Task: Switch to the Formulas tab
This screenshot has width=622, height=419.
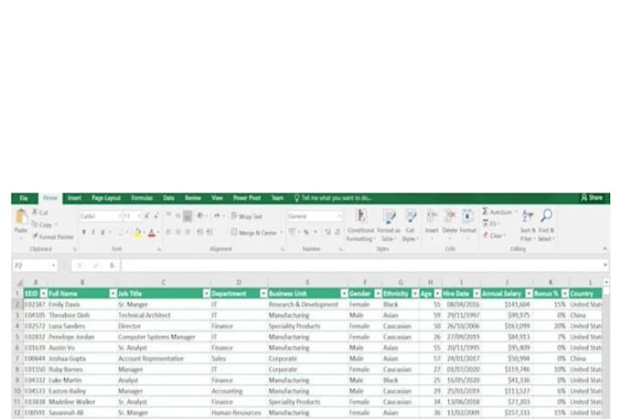Action: [x=142, y=198]
